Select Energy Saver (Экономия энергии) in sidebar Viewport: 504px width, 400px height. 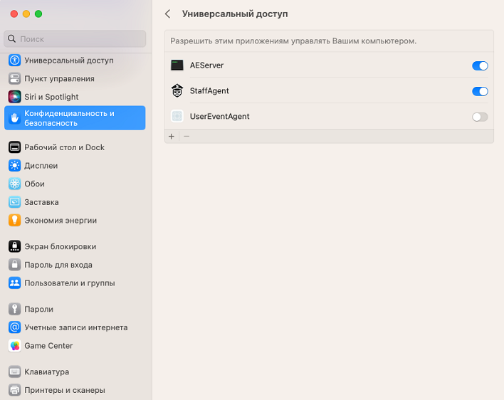61,221
